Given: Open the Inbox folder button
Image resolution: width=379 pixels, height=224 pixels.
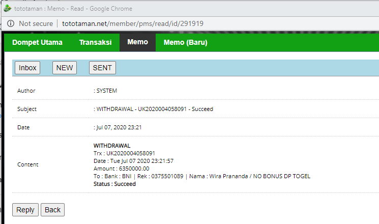Looking at the screenshot, I should click(x=27, y=68).
